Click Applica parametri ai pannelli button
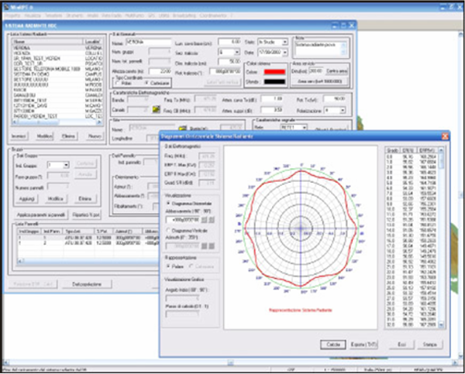The width and height of the screenshot is (465, 374). (x=41, y=214)
